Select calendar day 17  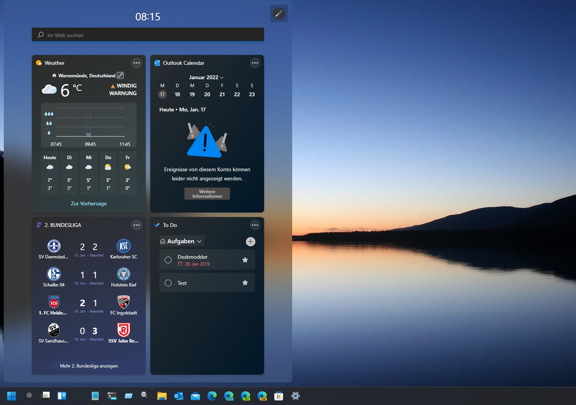coord(162,94)
